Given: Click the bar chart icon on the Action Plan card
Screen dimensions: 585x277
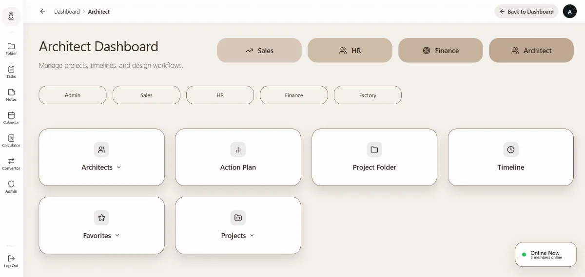Looking at the screenshot, I should click(238, 149).
